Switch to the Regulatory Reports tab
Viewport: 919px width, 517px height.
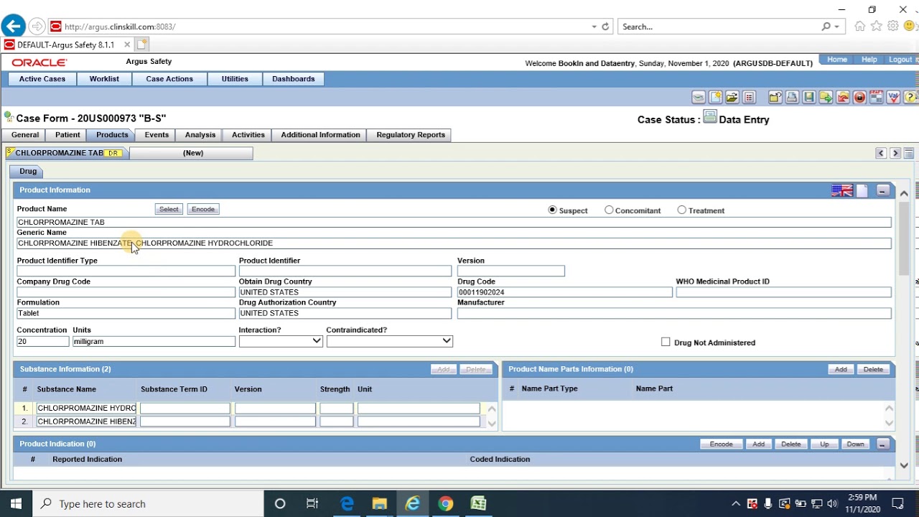(411, 135)
